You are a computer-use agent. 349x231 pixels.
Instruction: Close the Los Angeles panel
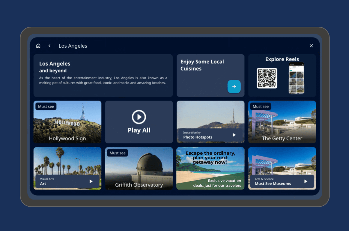tap(311, 46)
